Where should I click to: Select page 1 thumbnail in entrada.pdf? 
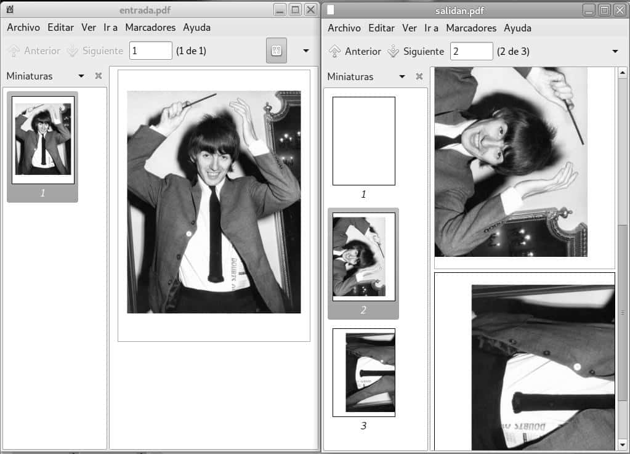click(x=43, y=140)
